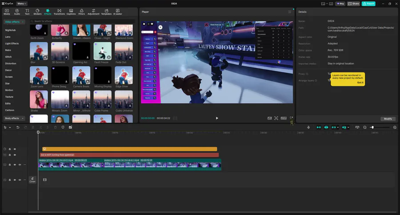This screenshot has width=400, height=215.
Task: Dismiss tooltip with Got it
Action: point(360,83)
